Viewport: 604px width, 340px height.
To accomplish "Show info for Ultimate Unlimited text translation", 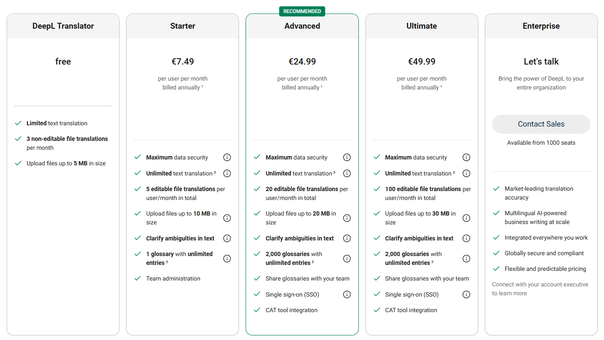I will point(466,173).
